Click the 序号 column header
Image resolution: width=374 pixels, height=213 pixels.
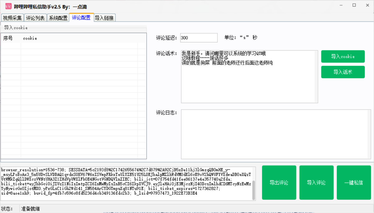coord(8,38)
